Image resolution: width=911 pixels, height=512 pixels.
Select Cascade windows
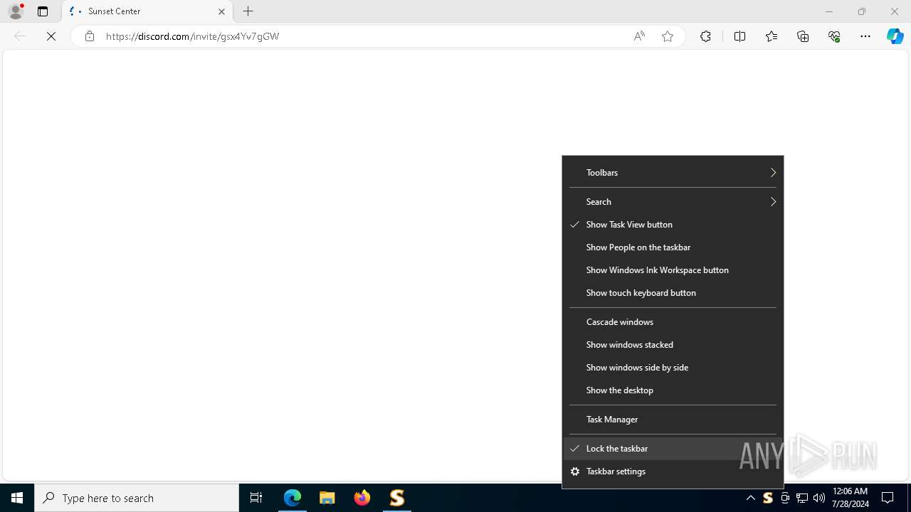[673, 322]
